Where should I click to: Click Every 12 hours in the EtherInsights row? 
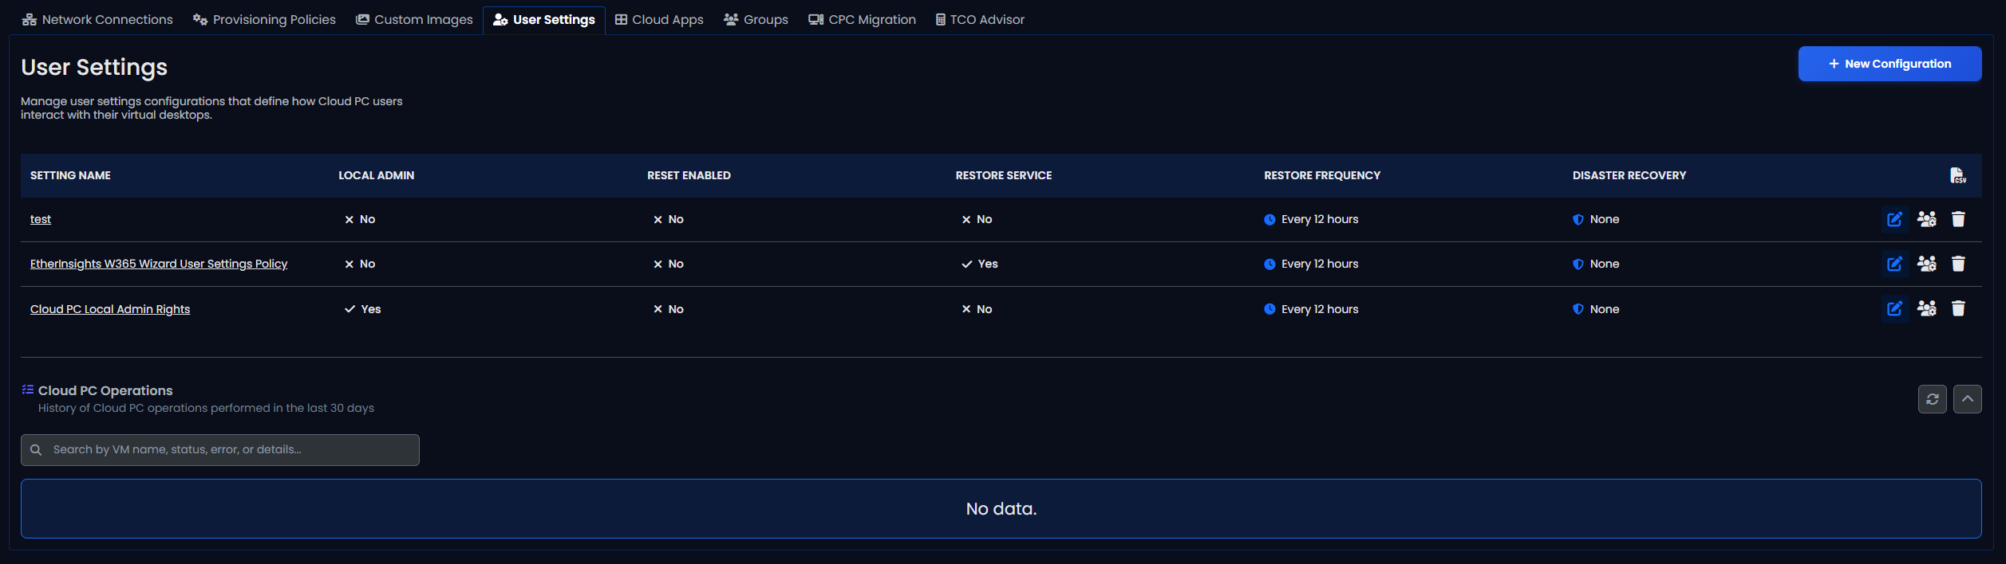pyautogui.click(x=1311, y=264)
